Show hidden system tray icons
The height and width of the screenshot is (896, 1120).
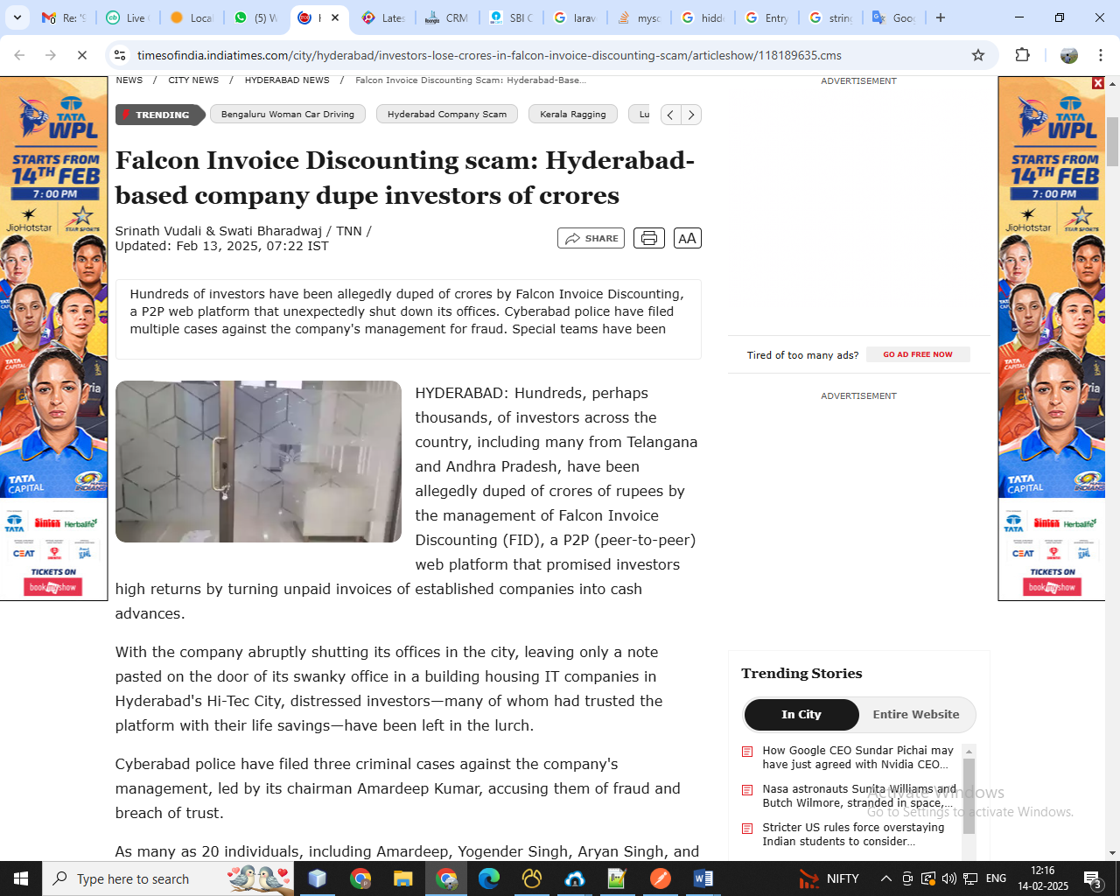click(885, 878)
